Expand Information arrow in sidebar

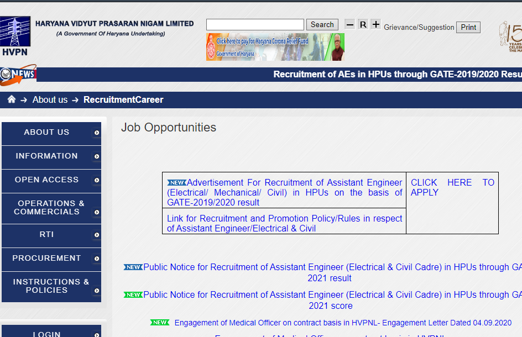(x=97, y=156)
